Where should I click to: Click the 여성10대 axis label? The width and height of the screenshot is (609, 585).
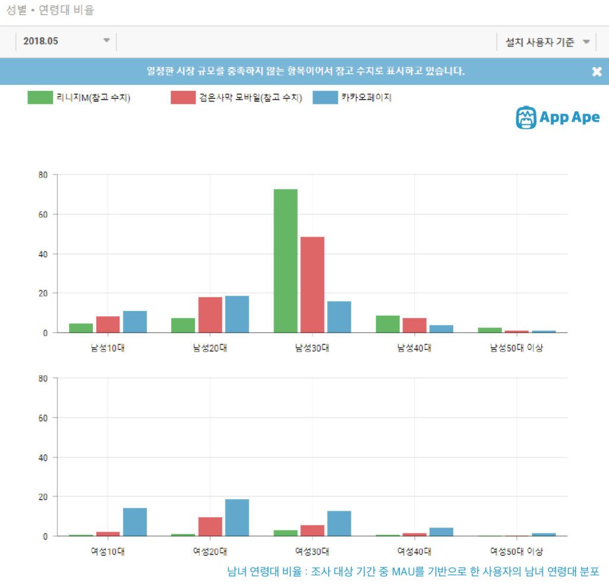108,551
